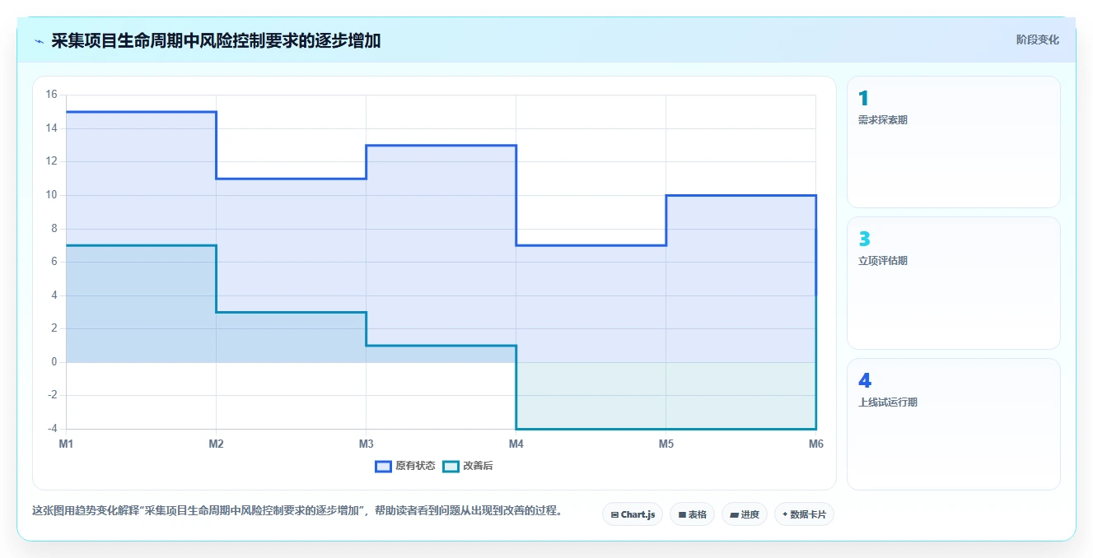
Task: Select the 表格 tag chip
Action: point(692,514)
